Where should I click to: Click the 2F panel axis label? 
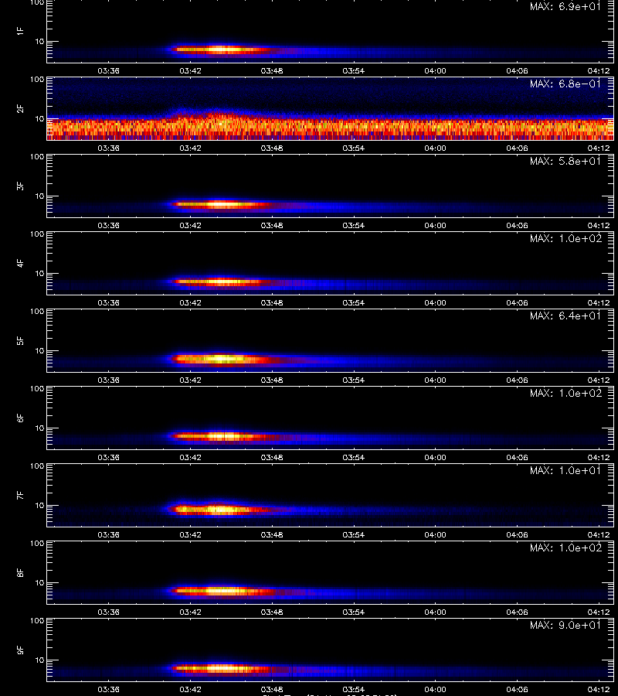[x=20, y=109]
